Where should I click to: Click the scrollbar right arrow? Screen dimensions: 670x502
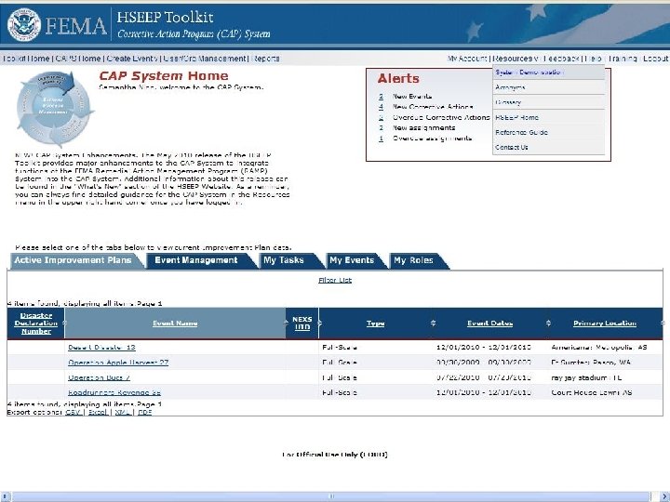[664, 496]
